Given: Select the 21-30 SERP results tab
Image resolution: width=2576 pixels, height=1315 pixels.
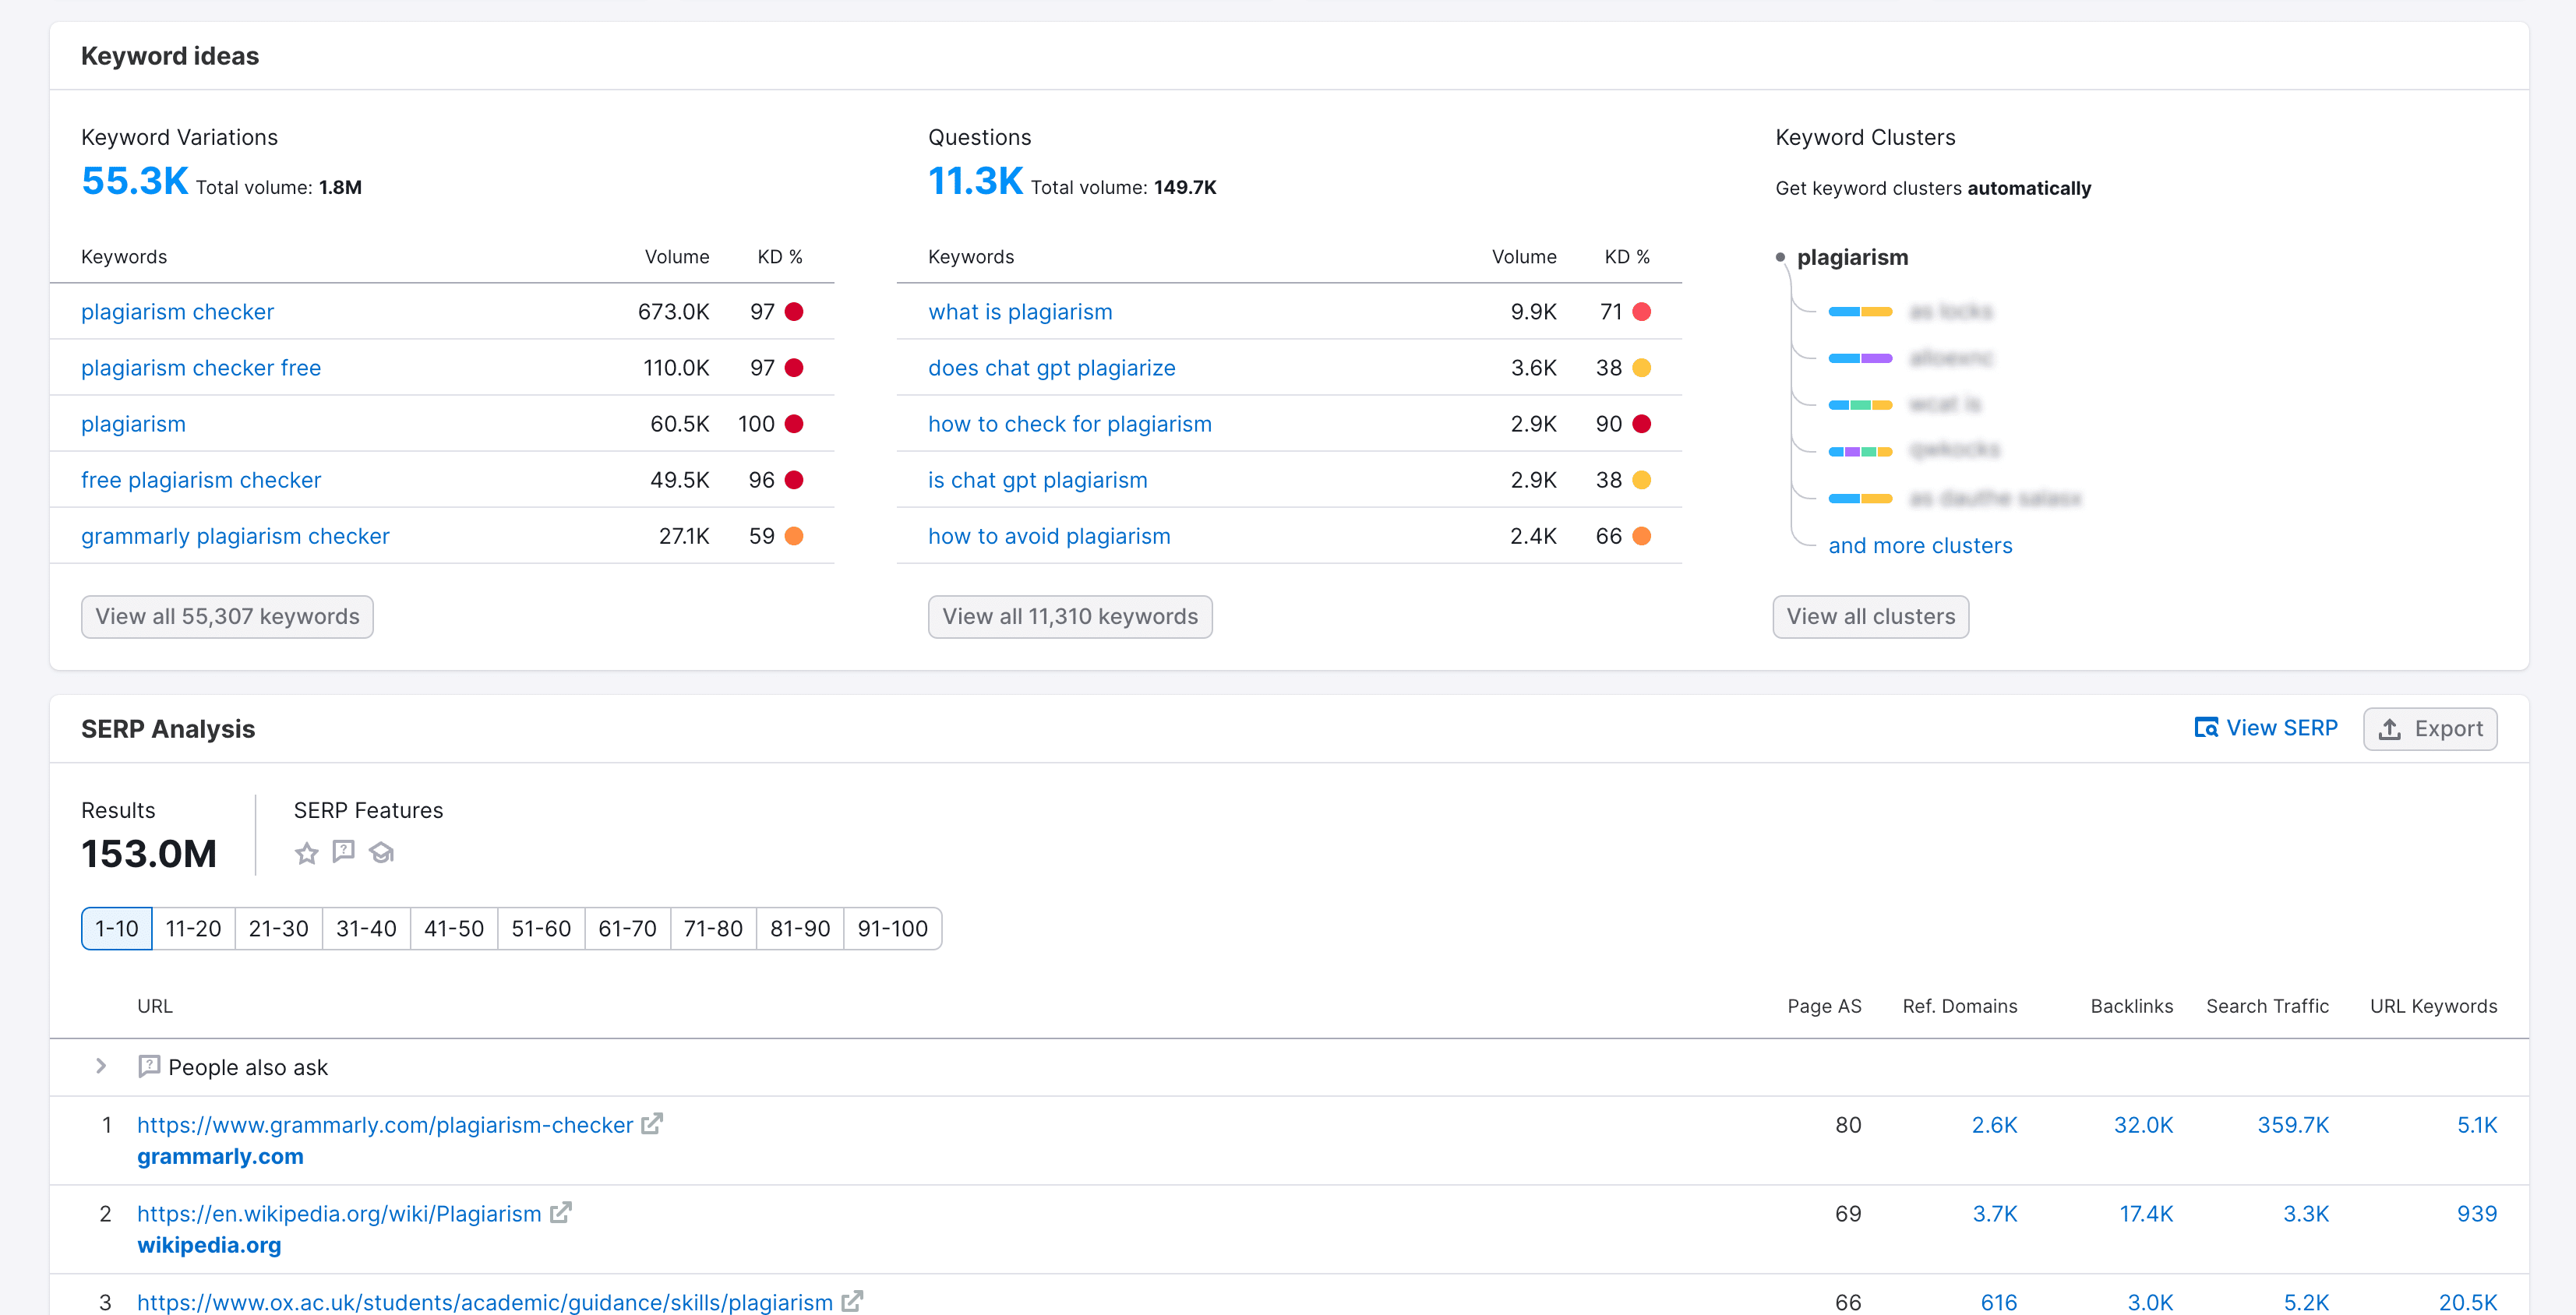Looking at the screenshot, I should click(x=277, y=928).
